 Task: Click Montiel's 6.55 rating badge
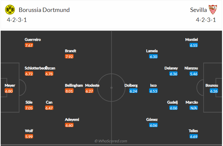[194, 45]
